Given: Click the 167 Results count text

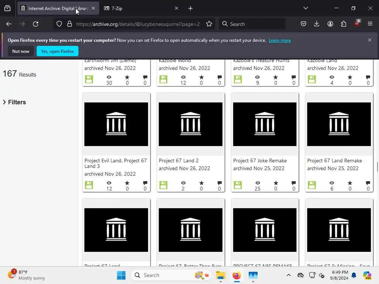Looking at the screenshot, I should point(19,74).
